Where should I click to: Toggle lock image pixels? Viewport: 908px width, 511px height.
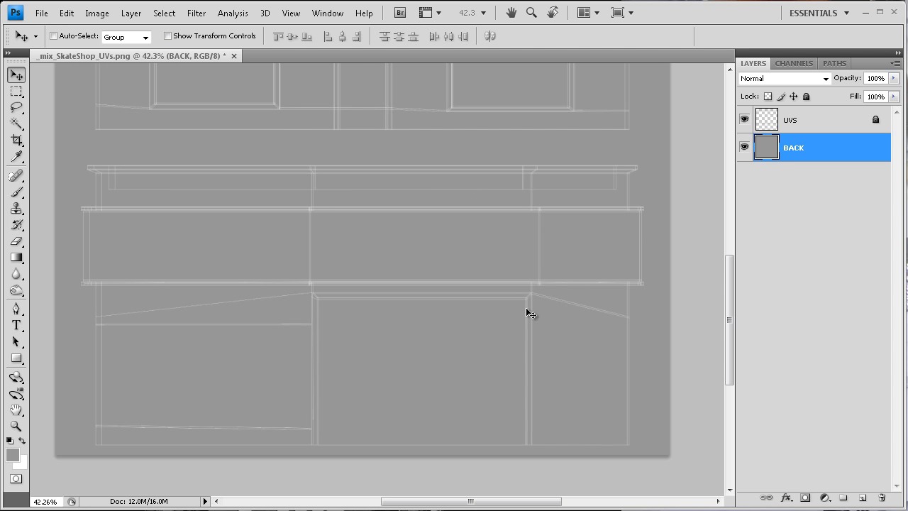(781, 97)
